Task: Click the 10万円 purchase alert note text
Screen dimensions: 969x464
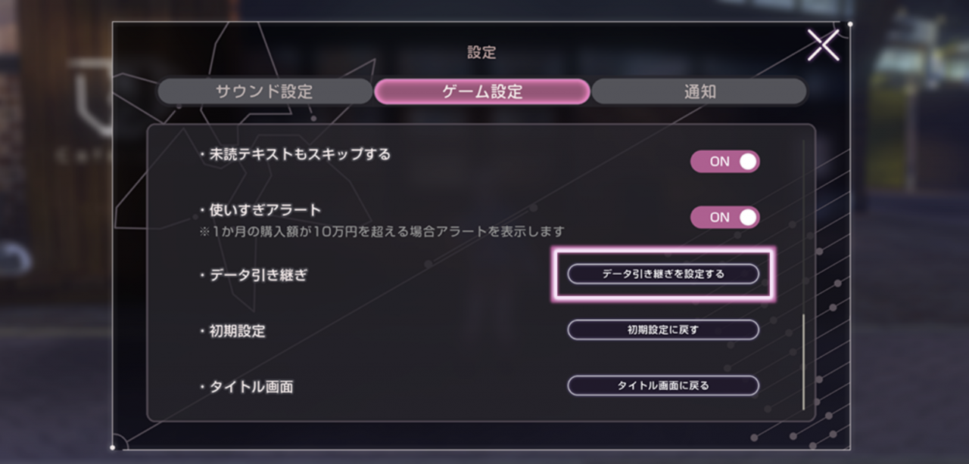Action: click(x=382, y=230)
